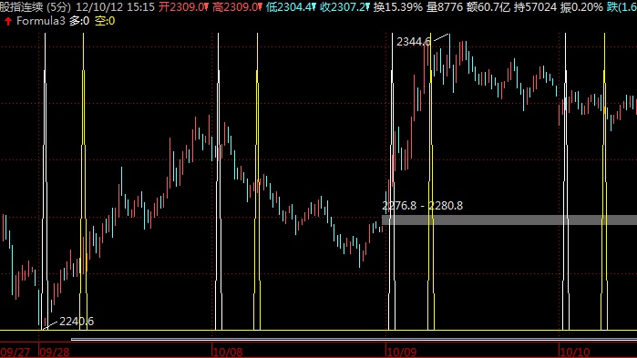Click the 收2307.2 closing price value
Screen dimensions: 637x358
[x=344, y=7]
